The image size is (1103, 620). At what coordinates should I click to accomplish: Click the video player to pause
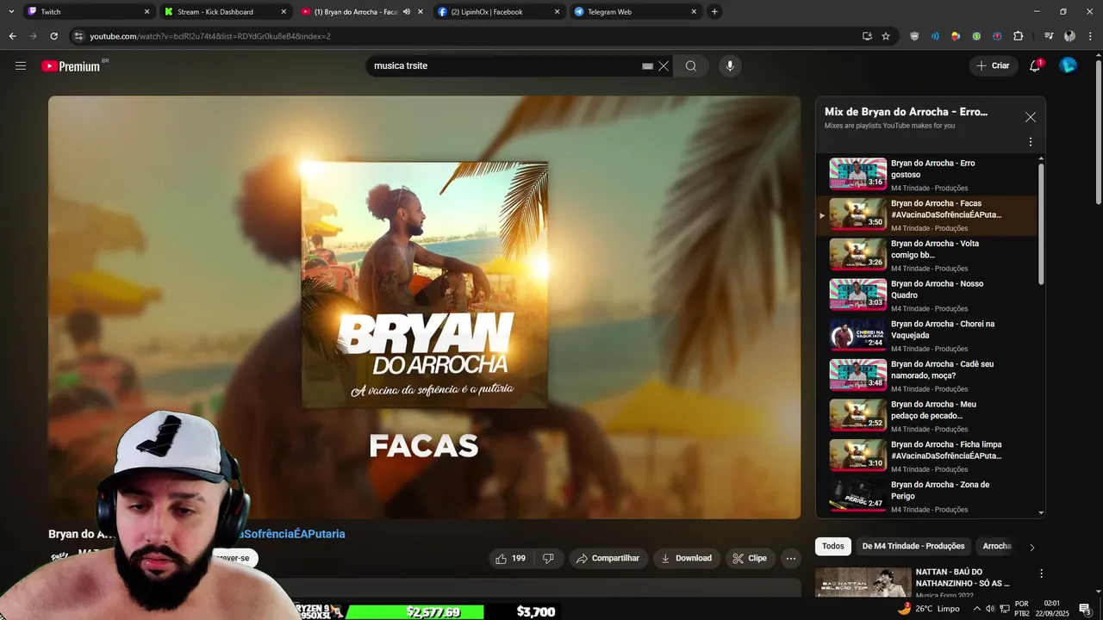[424, 307]
